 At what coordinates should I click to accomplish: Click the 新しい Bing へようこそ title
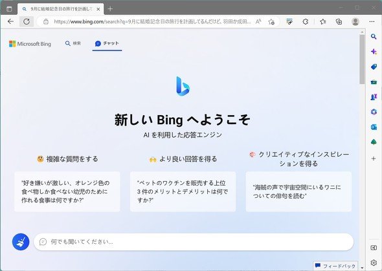183,120
